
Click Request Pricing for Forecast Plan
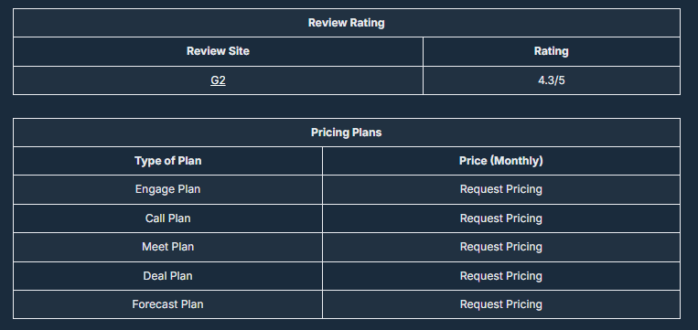[500, 304]
